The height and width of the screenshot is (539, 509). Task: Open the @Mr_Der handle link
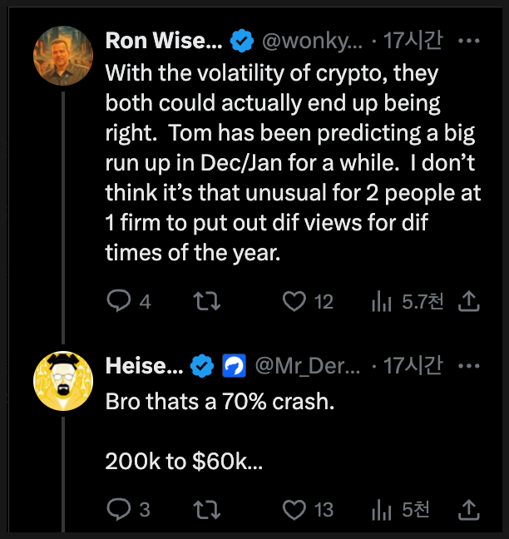coord(306,364)
